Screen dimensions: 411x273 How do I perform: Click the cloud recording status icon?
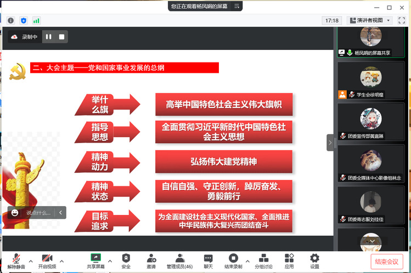click(14, 37)
